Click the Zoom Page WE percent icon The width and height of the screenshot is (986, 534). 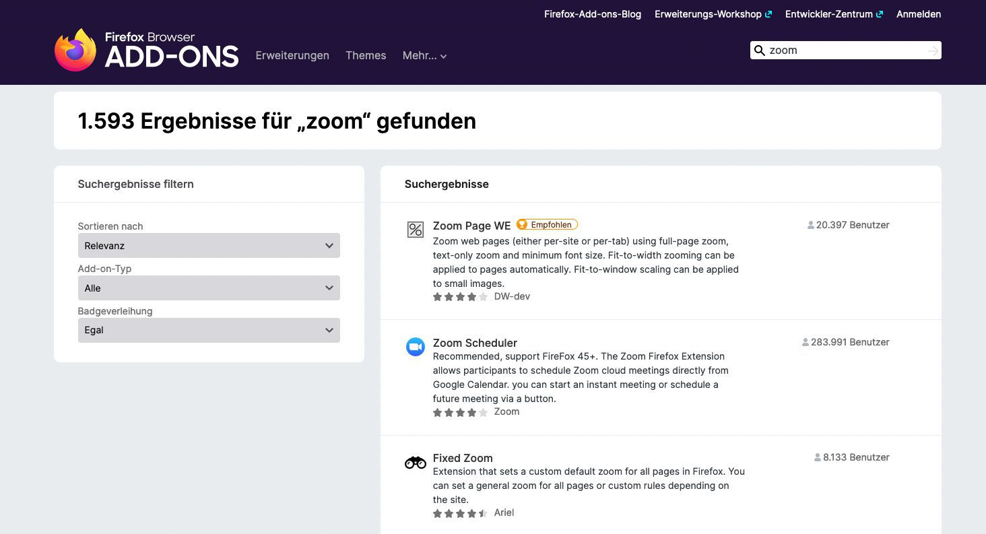coord(416,230)
